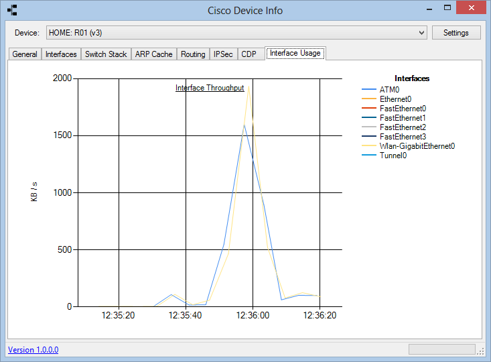Screen dimensions: 491x362
Task: Click the Version 1.0.0.0 link
Action: pos(33,350)
